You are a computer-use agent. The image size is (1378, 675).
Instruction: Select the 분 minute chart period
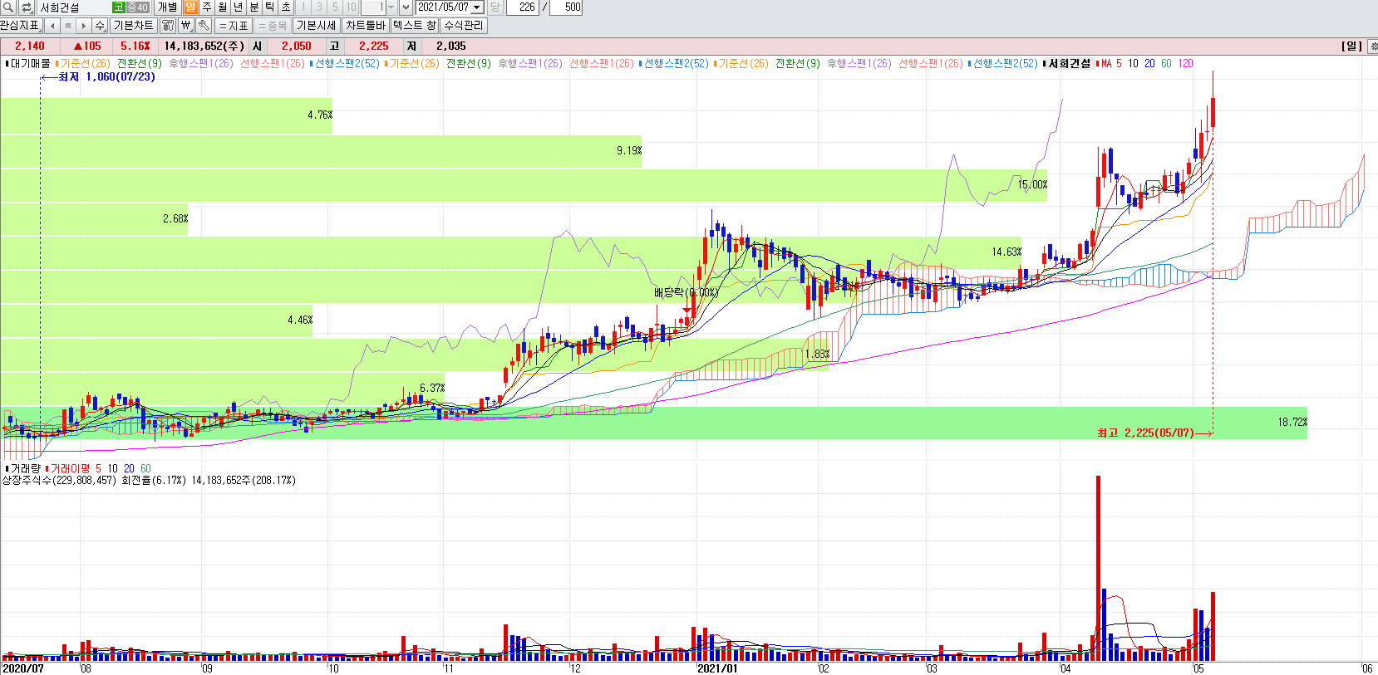(253, 7)
